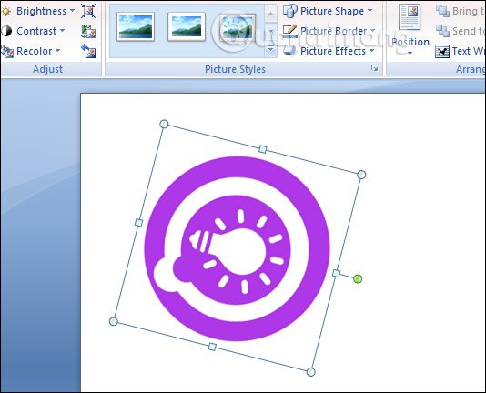Select the second picture style thumbnail
The height and width of the screenshot is (393, 486).
coord(187,26)
